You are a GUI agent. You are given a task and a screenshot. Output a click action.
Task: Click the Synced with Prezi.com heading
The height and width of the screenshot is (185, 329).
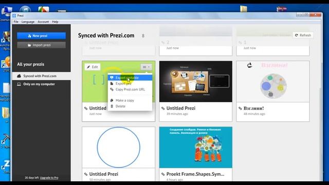pyautogui.click(x=106, y=35)
